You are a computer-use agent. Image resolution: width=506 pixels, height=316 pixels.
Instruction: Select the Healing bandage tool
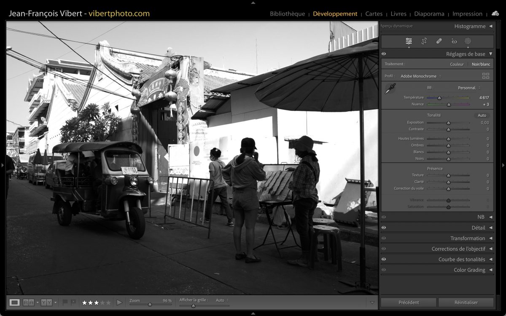439,41
